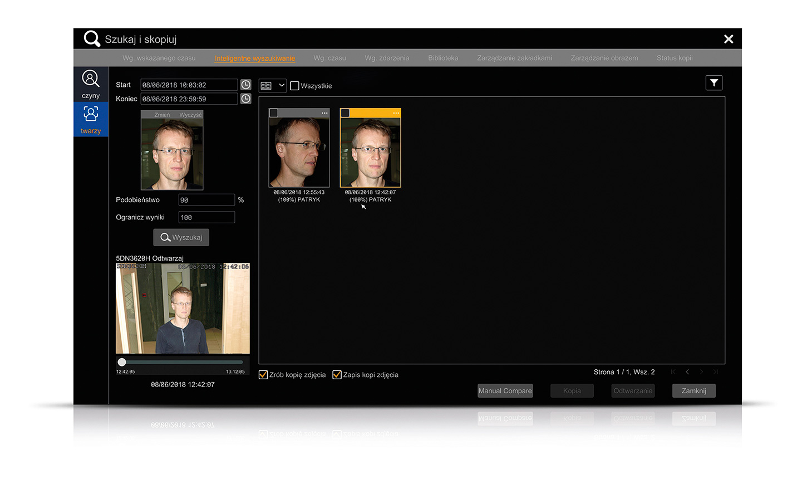Open options dots on 12:42:07 result
The width and height of the screenshot is (807, 504).
point(396,113)
